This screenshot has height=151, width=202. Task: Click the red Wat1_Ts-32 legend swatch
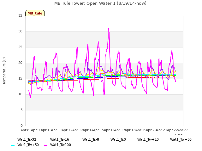pos(13,140)
